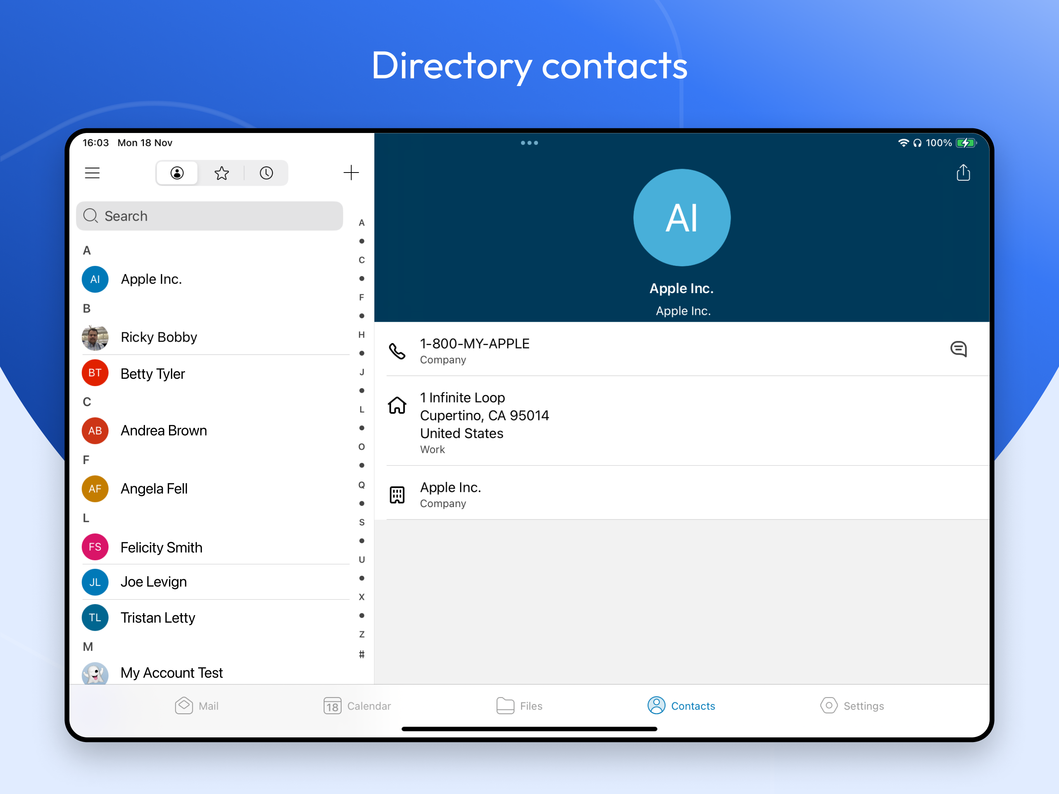Tap the plus icon to add contact
This screenshot has height=794, width=1059.
tap(351, 173)
